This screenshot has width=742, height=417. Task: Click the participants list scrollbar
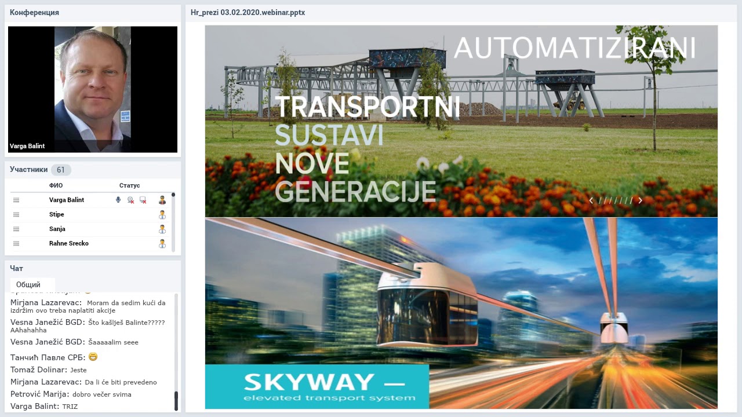[x=173, y=222]
